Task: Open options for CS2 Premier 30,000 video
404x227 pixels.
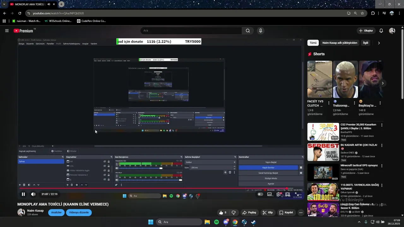Action: tap(382, 125)
